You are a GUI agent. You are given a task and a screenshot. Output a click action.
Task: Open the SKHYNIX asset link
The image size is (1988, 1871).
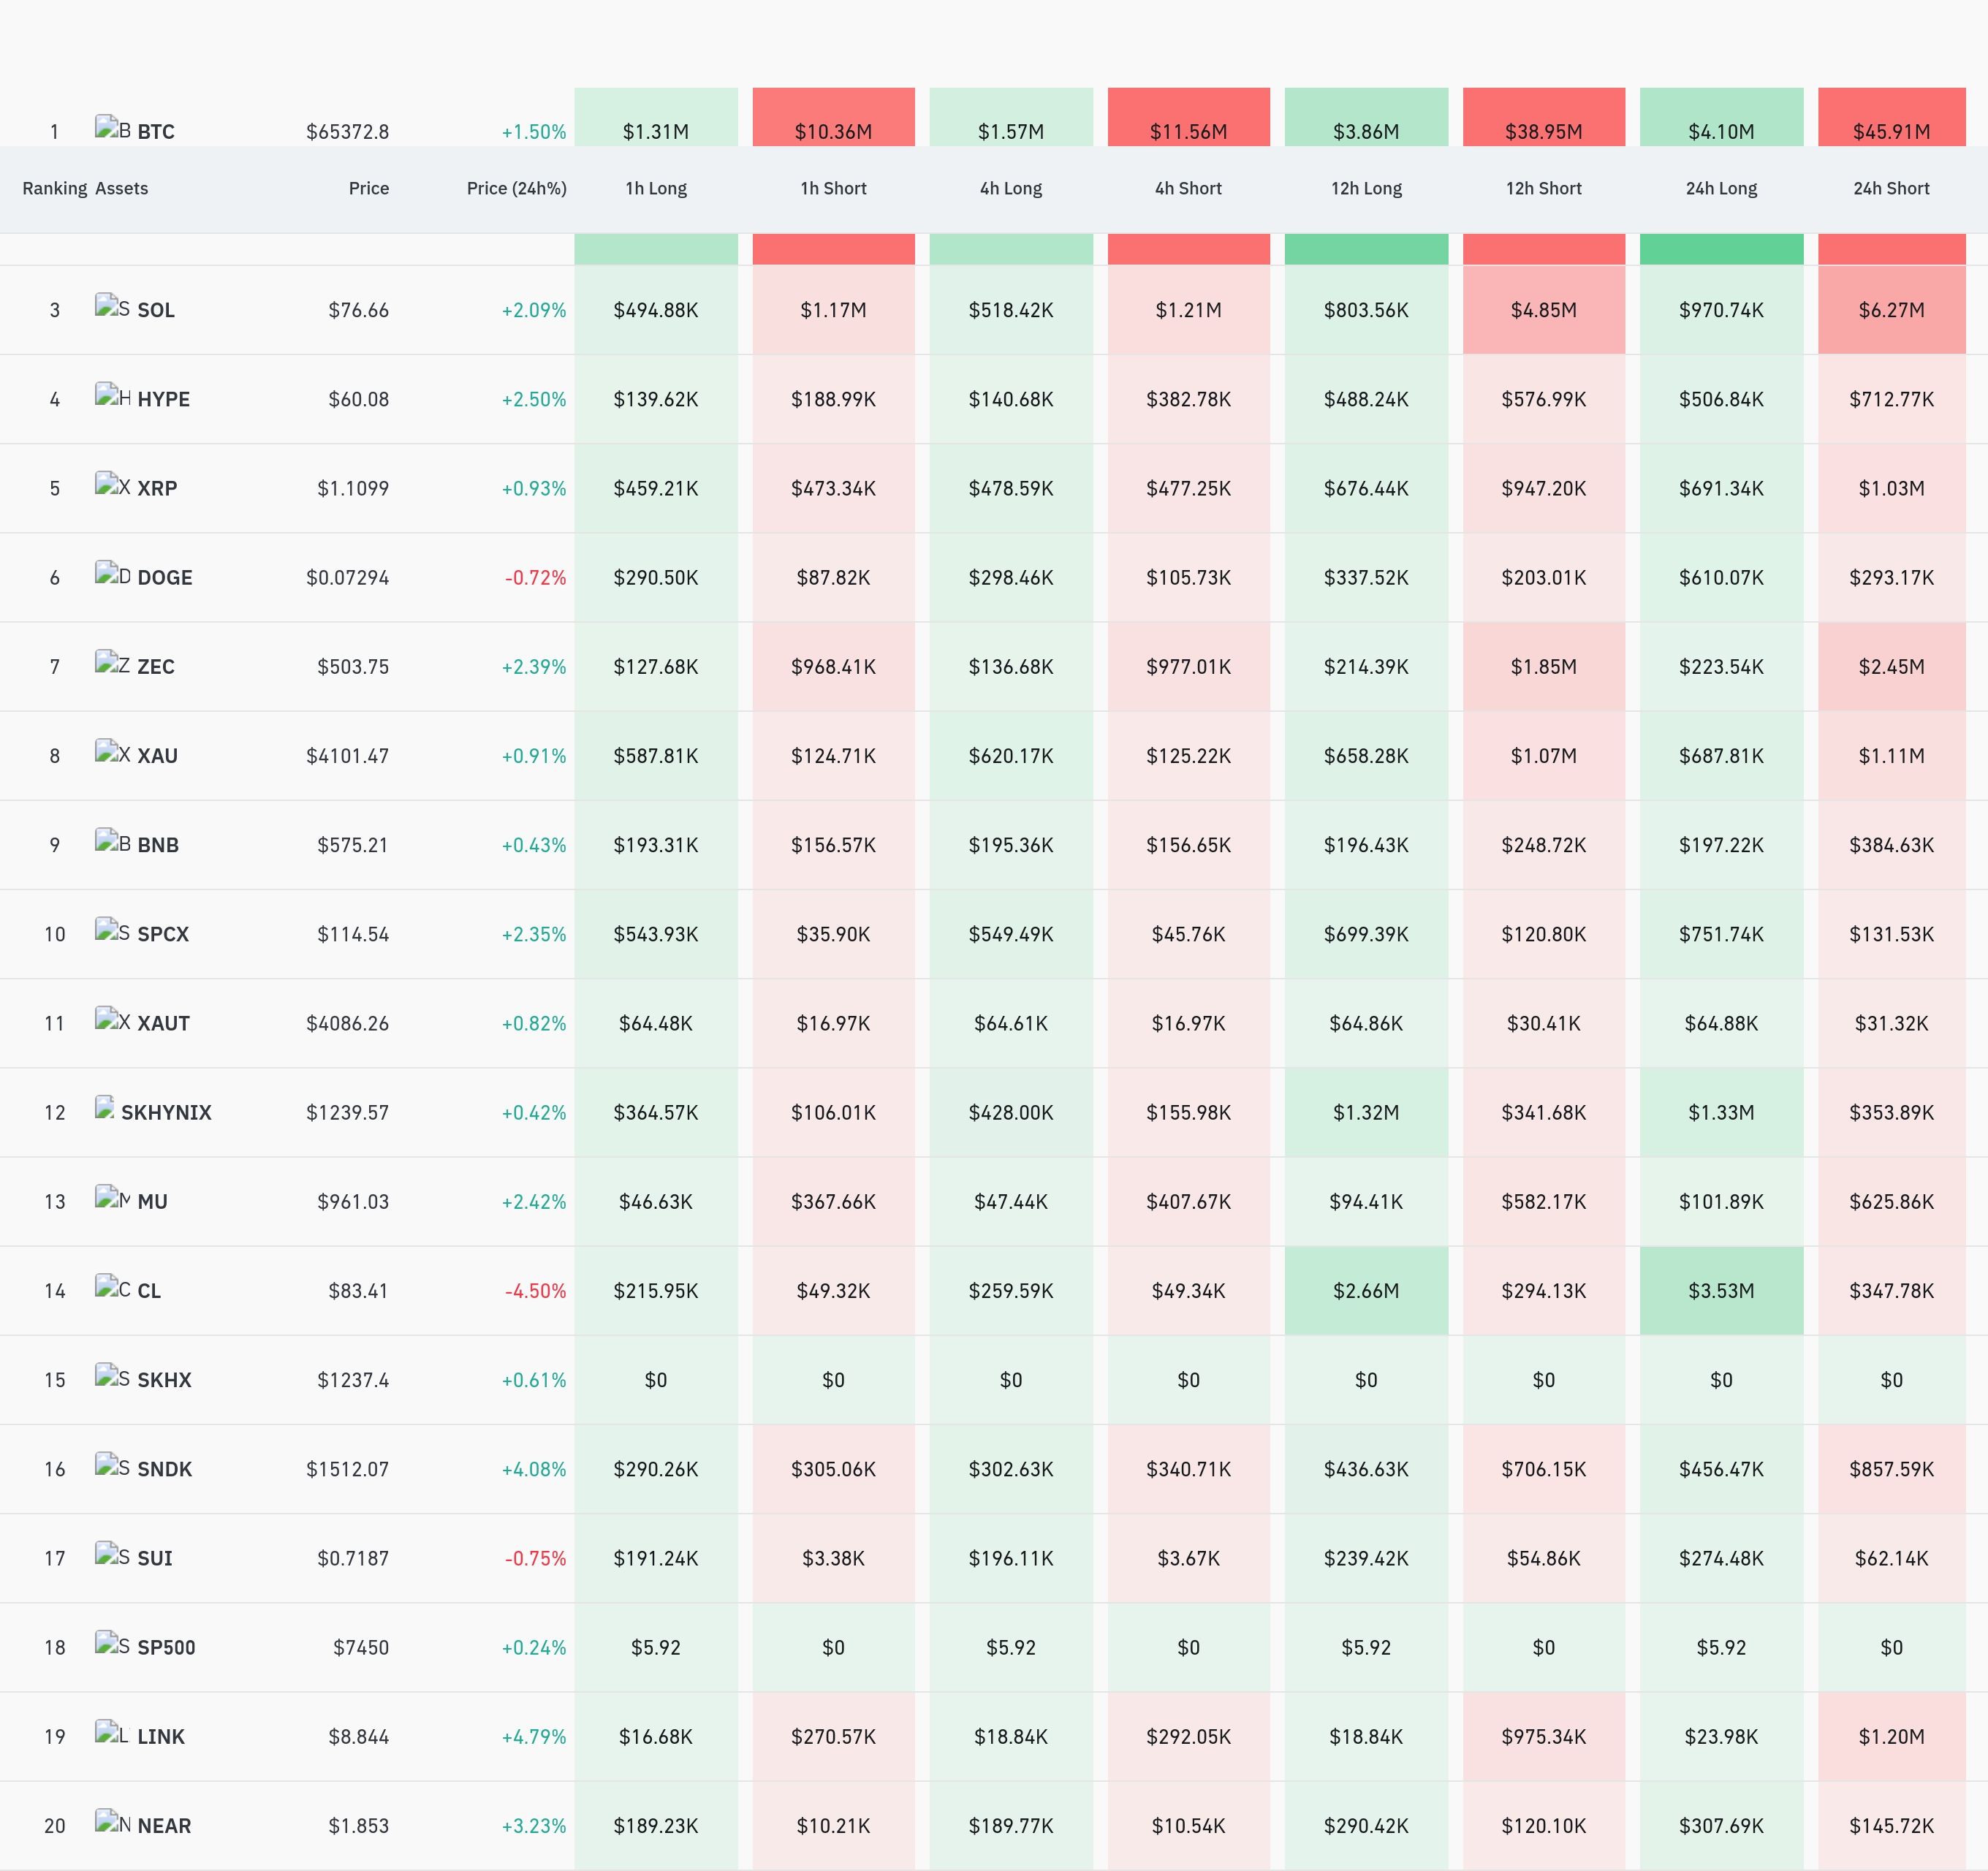[166, 1112]
